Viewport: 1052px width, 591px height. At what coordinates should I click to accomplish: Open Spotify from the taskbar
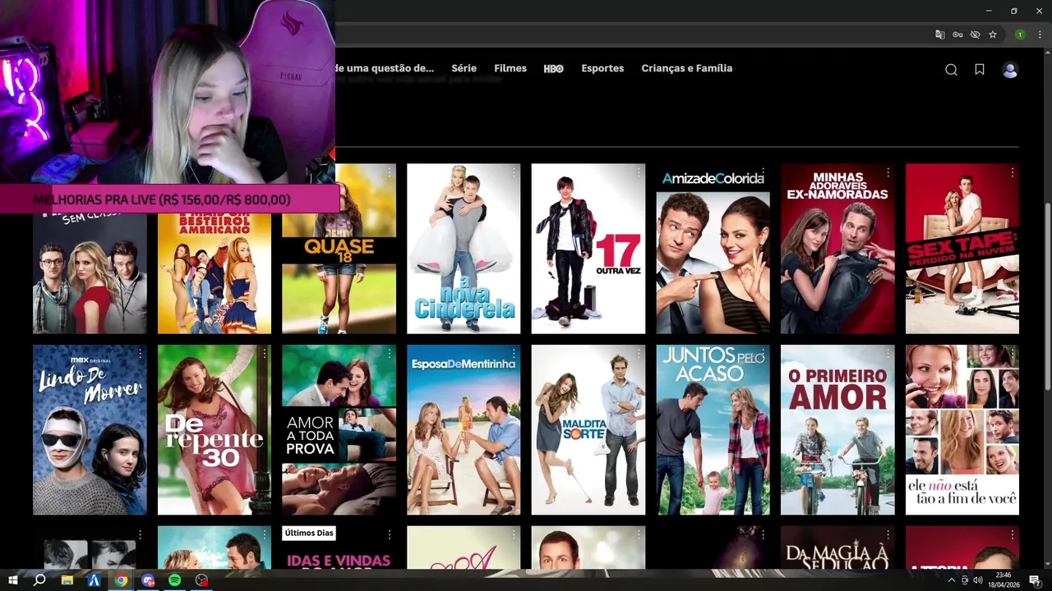(x=174, y=580)
